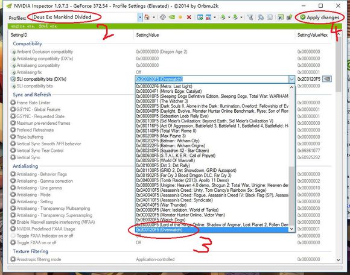Image resolution: width=350 pixels, height=275 pixels.
Task: Expand the Export profiles arrow menu
Action: [x=229, y=17]
